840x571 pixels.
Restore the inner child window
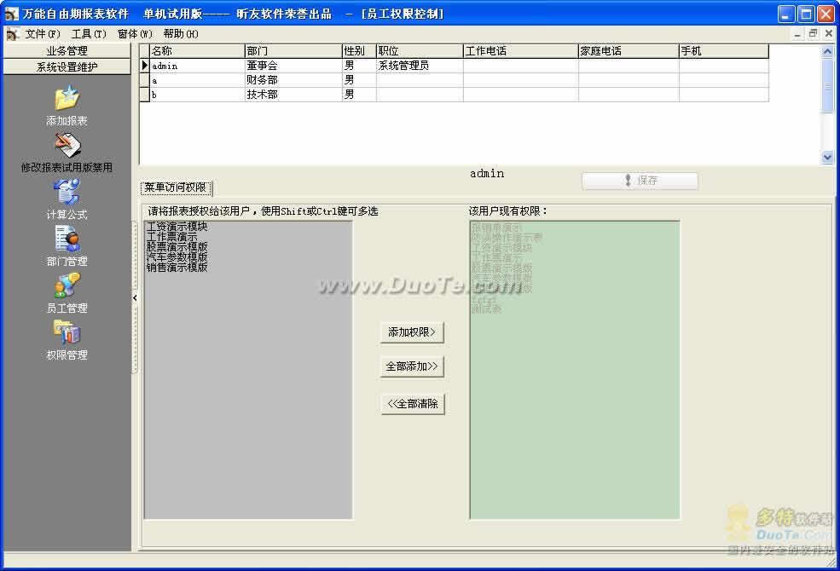tap(813, 34)
